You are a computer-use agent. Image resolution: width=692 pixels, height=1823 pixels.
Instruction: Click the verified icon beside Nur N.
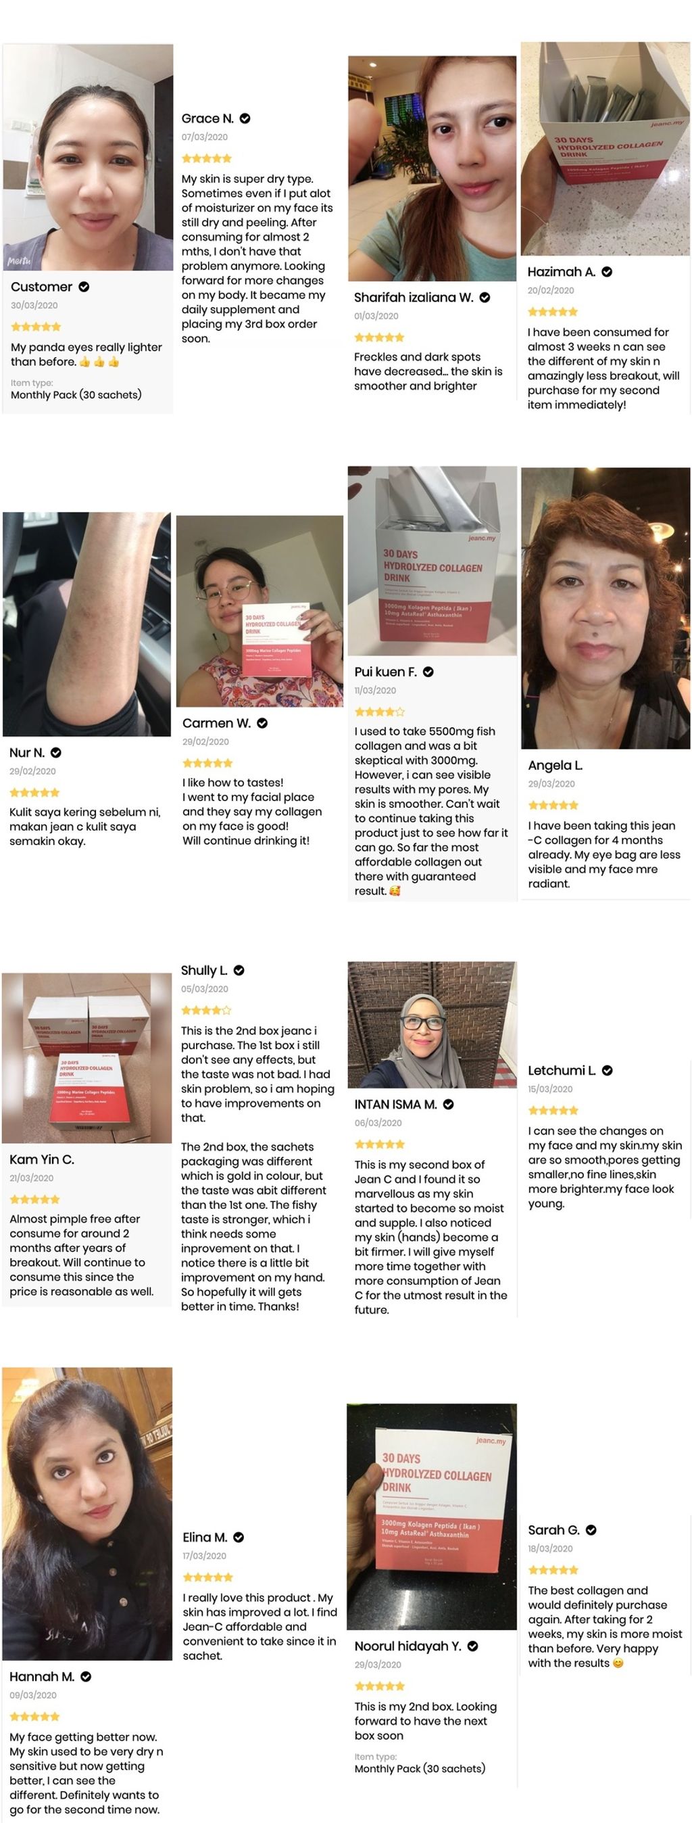click(x=56, y=753)
